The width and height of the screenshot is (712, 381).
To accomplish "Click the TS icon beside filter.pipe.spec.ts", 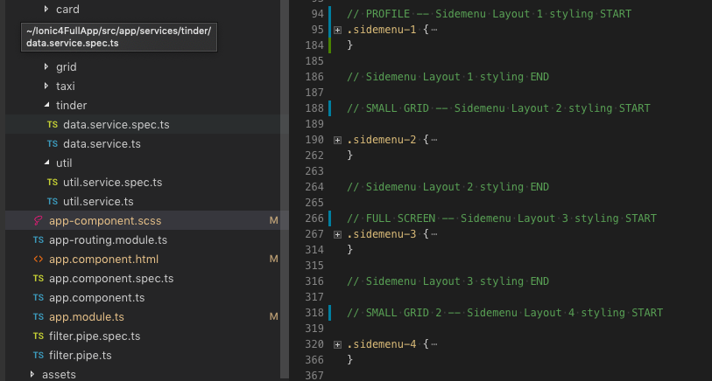I will [x=39, y=336].
